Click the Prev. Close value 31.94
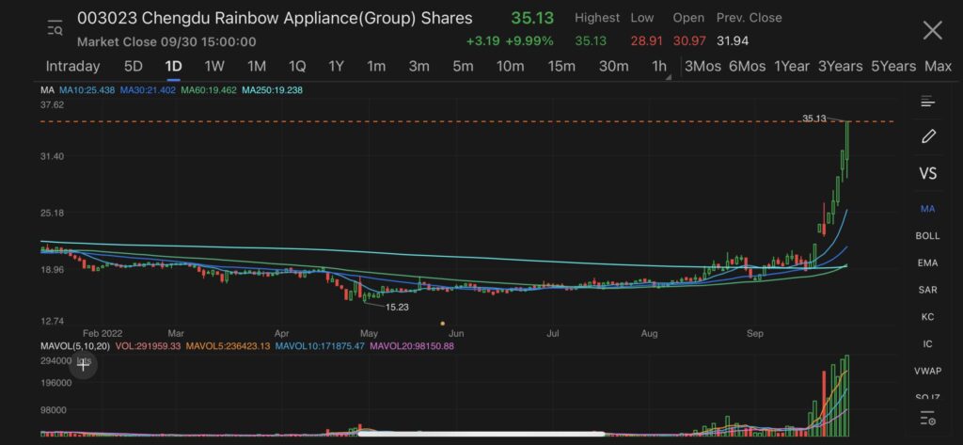 point(732,41)
